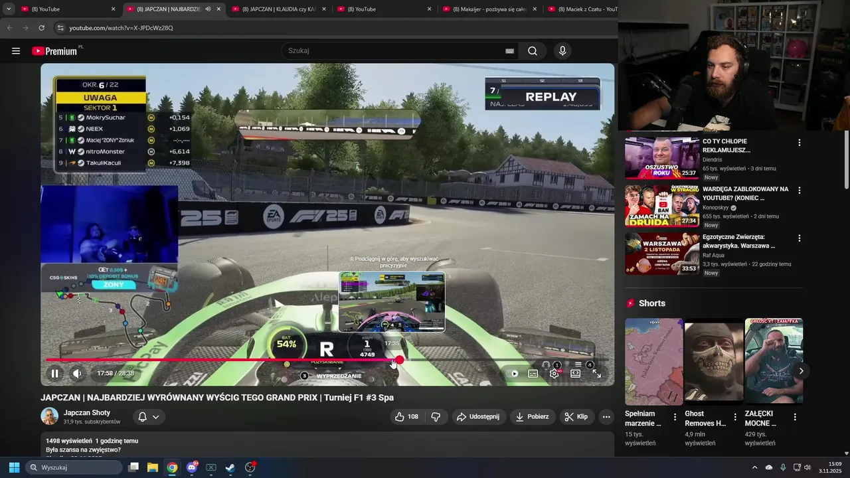This screenshot has width=850, height=478.
Task: Switch to 'Maciek z Czatu' tab
Action: pos(582,9)
